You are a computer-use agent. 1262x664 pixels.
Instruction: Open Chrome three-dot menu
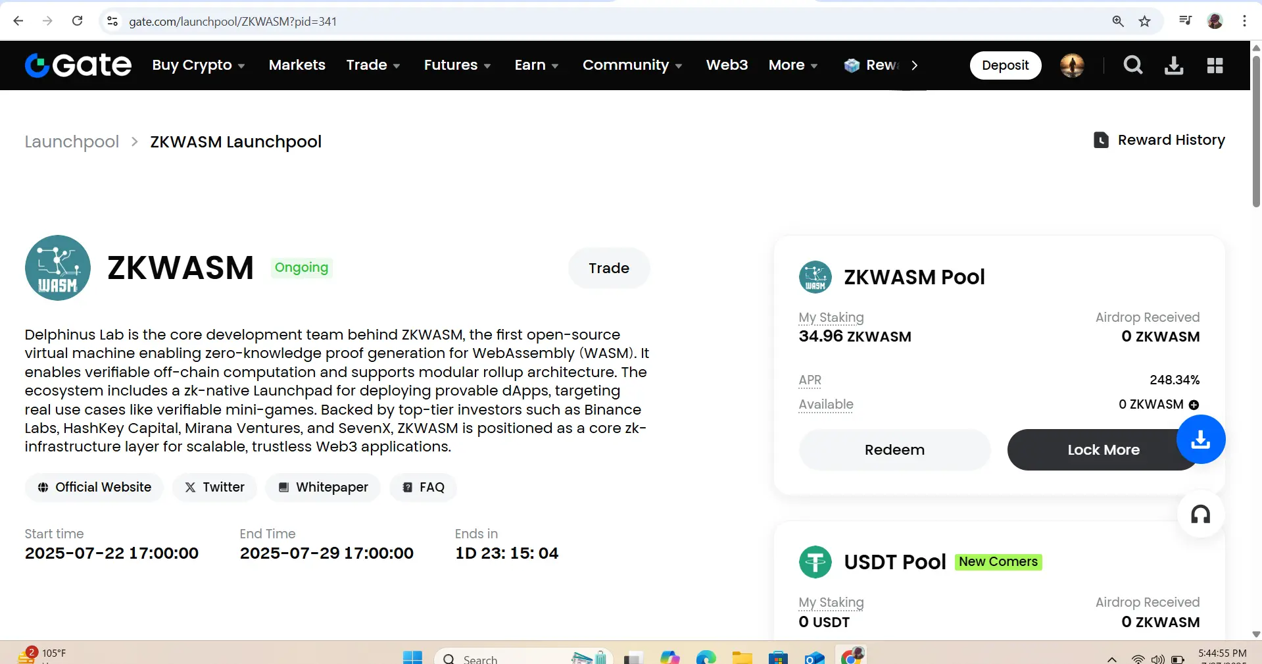[1244, 21]
